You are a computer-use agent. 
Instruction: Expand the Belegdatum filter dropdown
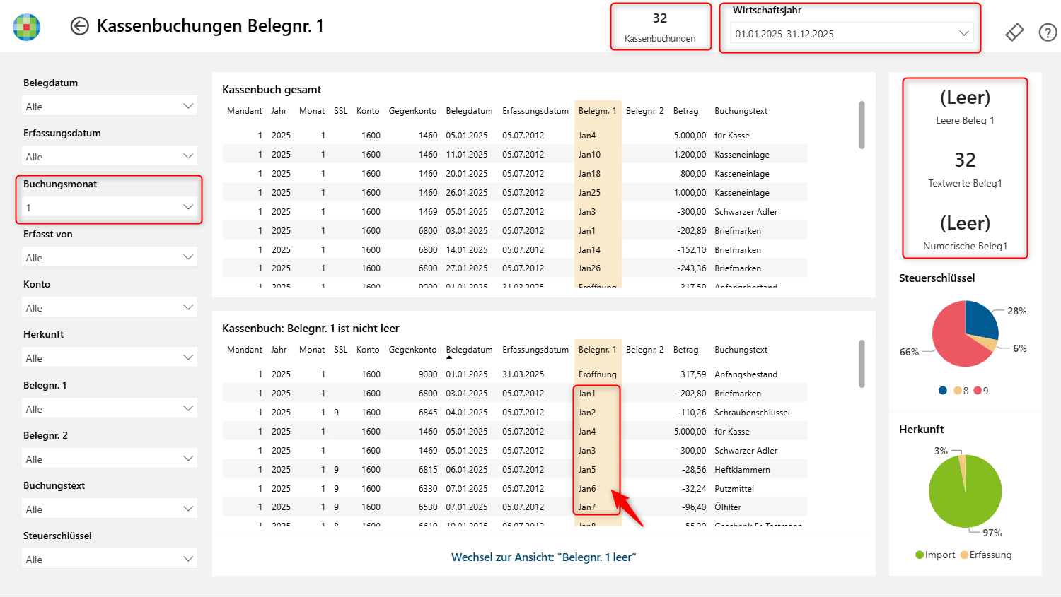click(110, 106)
